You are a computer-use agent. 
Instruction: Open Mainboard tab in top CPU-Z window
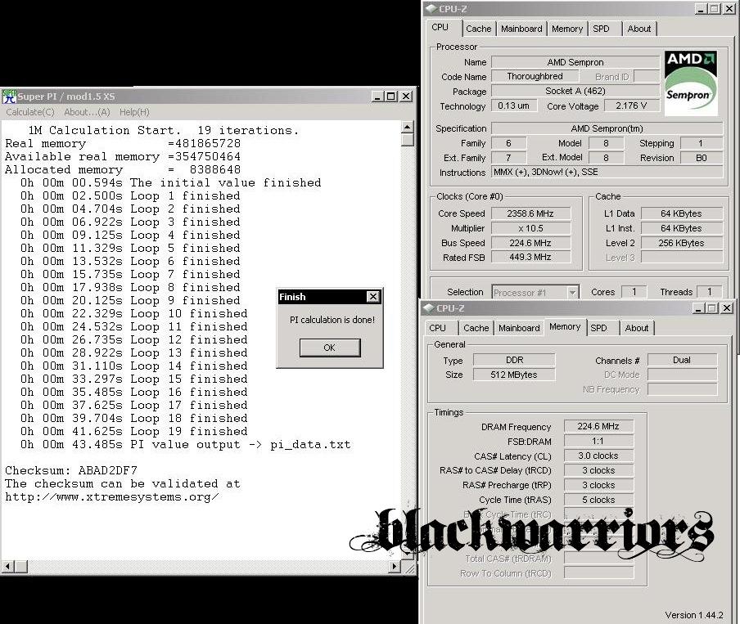(x=521, y=29)
